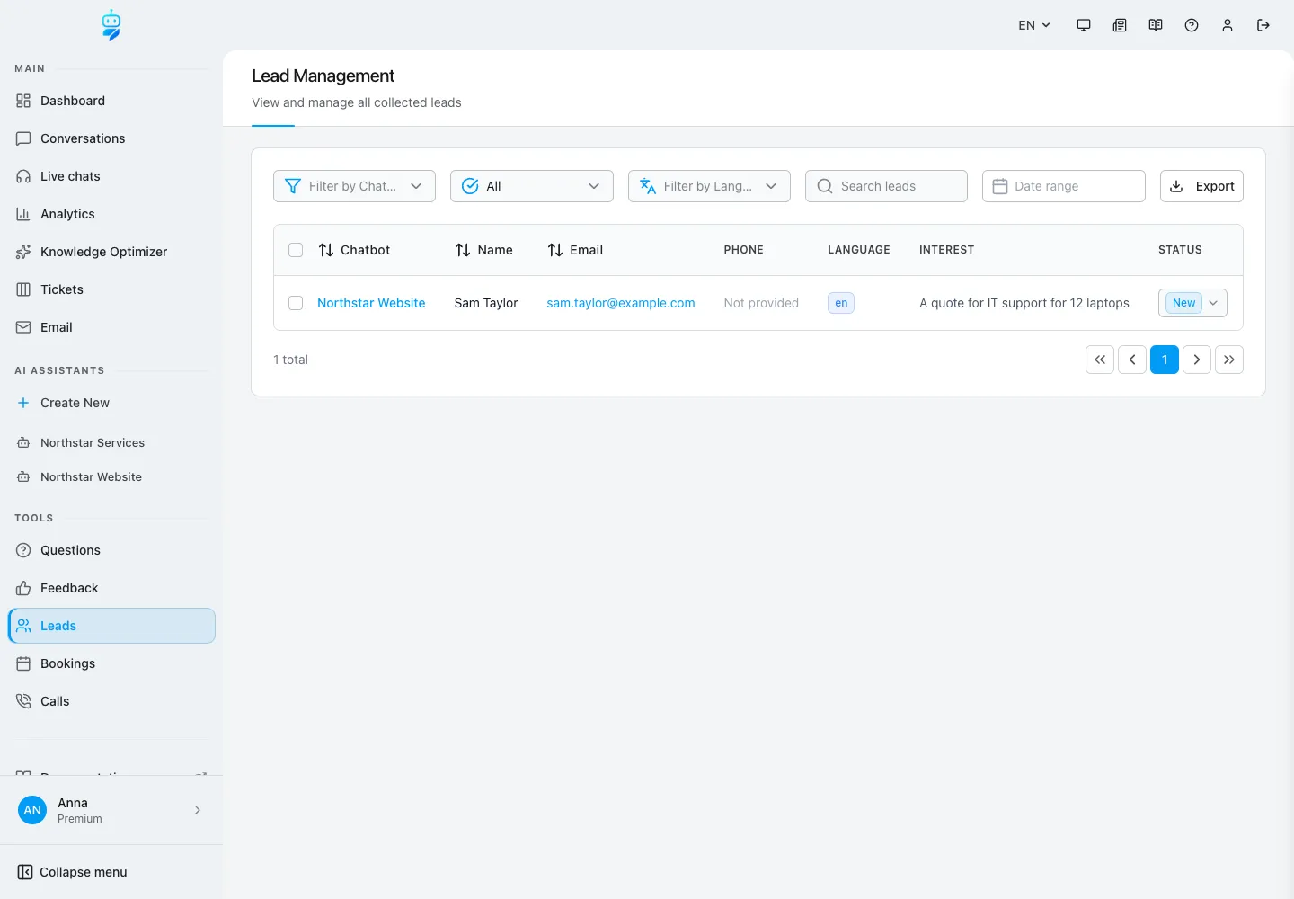
Task: Open the EN language selector
Action: (x=1034, y=25)
